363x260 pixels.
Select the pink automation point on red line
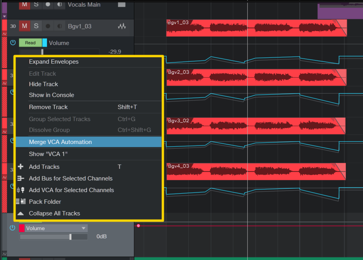(138, 226)
